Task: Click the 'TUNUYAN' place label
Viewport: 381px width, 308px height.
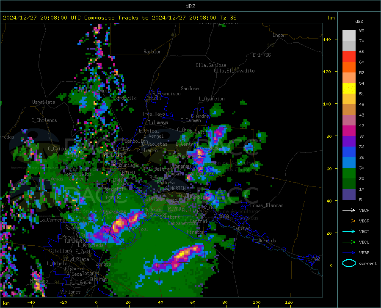Action: (98, 280)
